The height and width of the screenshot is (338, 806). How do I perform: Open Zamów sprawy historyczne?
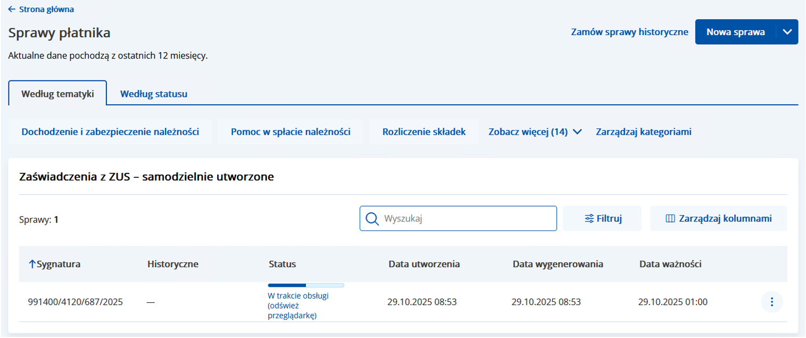point(629,32)
